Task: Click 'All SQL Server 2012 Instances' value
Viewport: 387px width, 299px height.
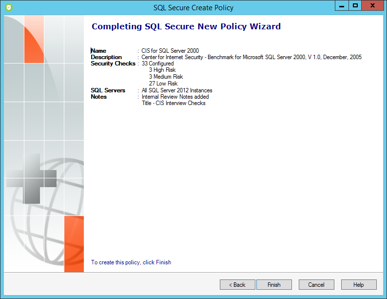Action: (x=177, y=90)
